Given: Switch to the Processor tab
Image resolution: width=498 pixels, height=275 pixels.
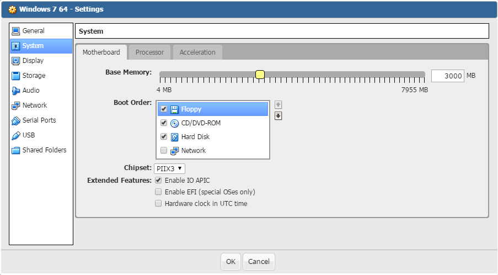Looking at the screenshot, I should click(149, 52).
